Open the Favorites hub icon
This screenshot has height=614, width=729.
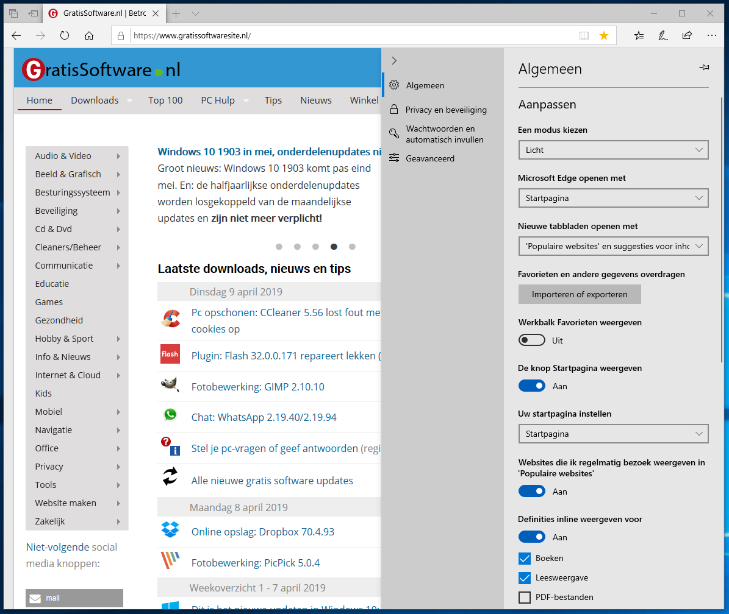(639, 35)
